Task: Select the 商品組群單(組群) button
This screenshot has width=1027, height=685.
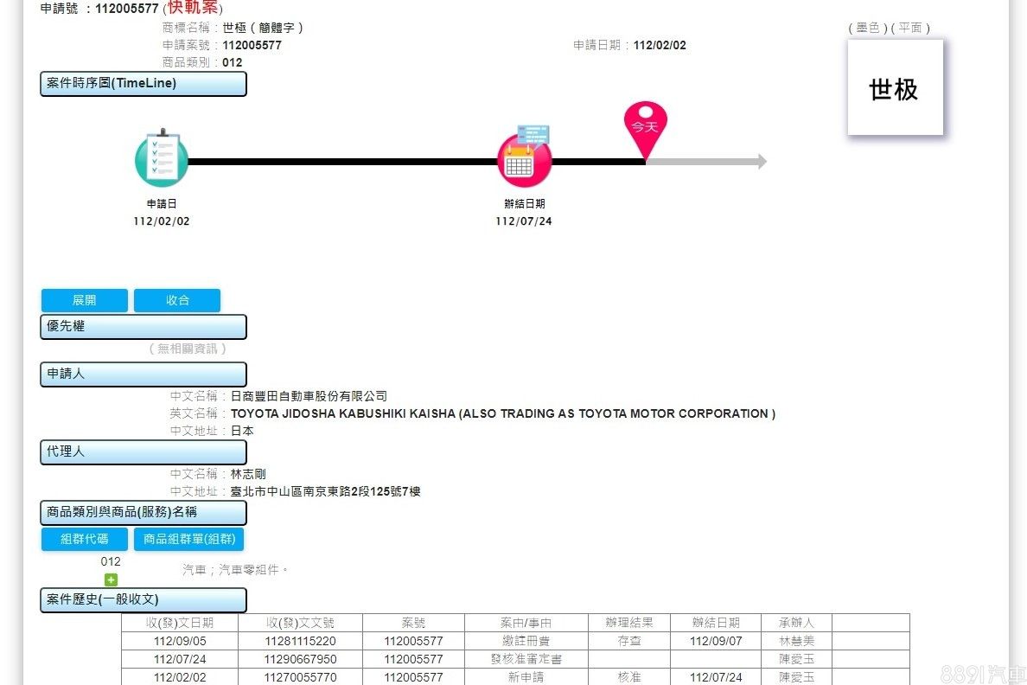Action: tap(189, 539)
